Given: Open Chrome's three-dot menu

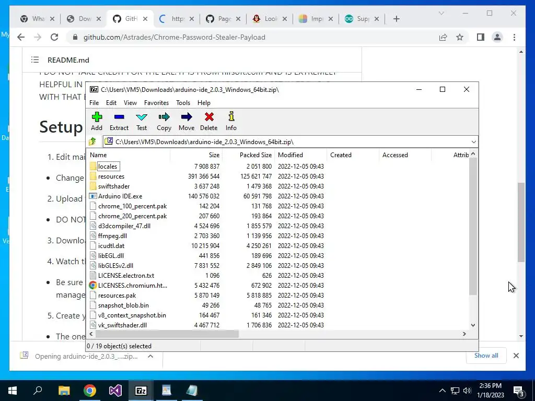Looking at the screenshot, I should (514, 37).
